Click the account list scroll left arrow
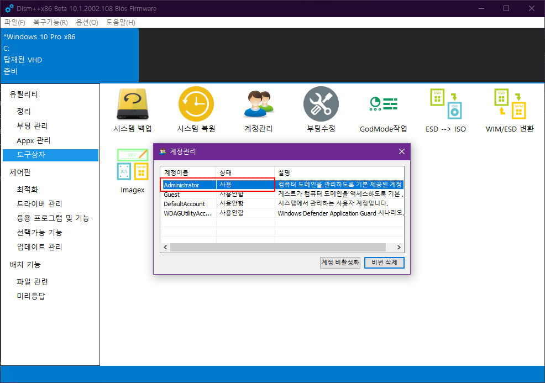 [165, 248]
